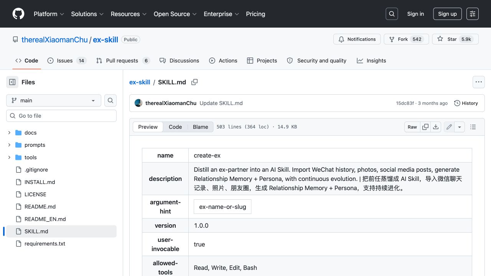Click therealXiaomanChu avatar in commit bar
The image size is (491, 276).
(x=138, y=103)
